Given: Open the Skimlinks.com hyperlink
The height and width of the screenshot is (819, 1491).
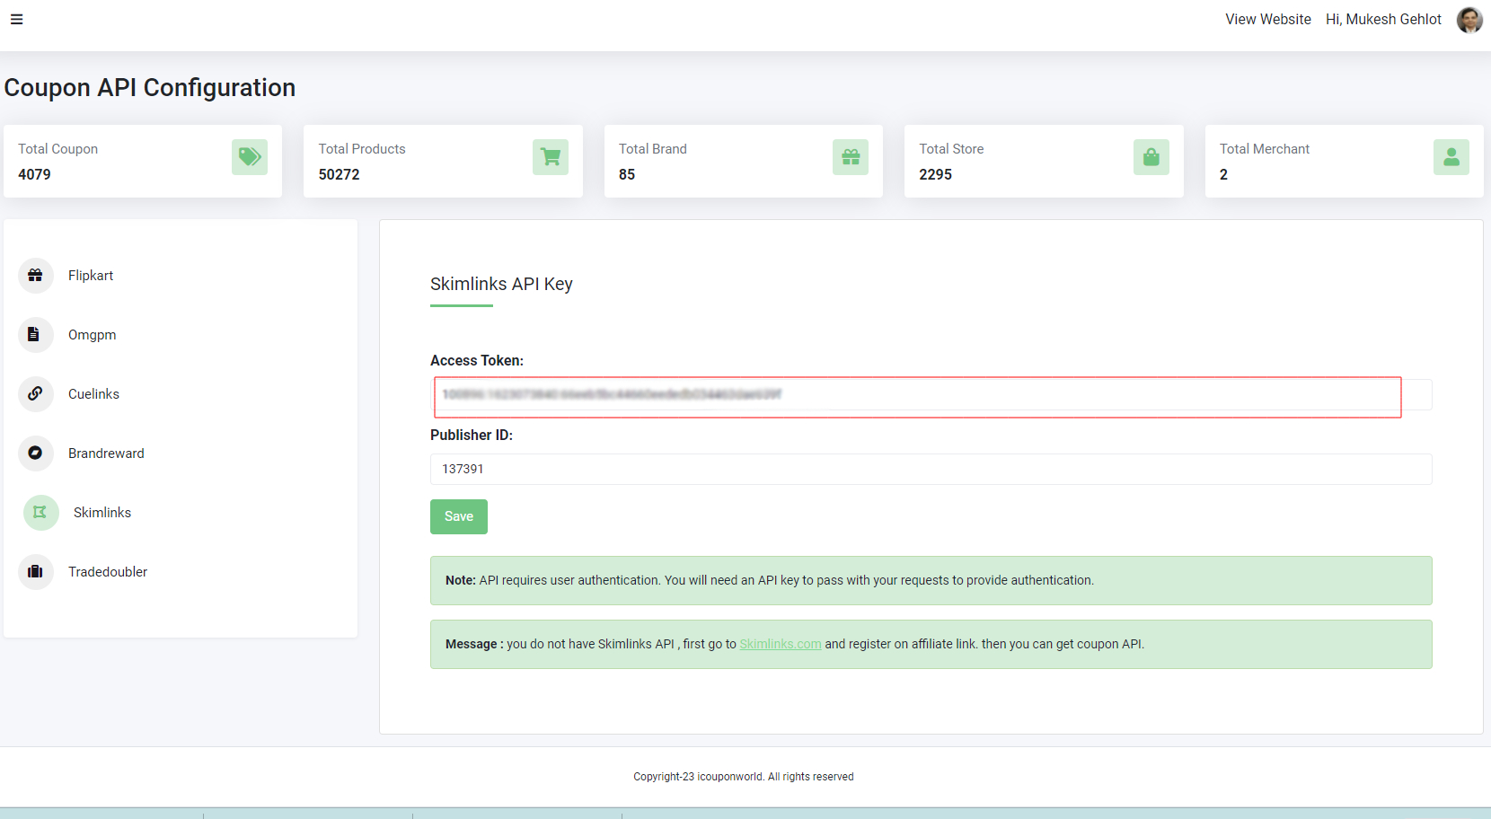Looking at the screenshot, I should point(780,644).
